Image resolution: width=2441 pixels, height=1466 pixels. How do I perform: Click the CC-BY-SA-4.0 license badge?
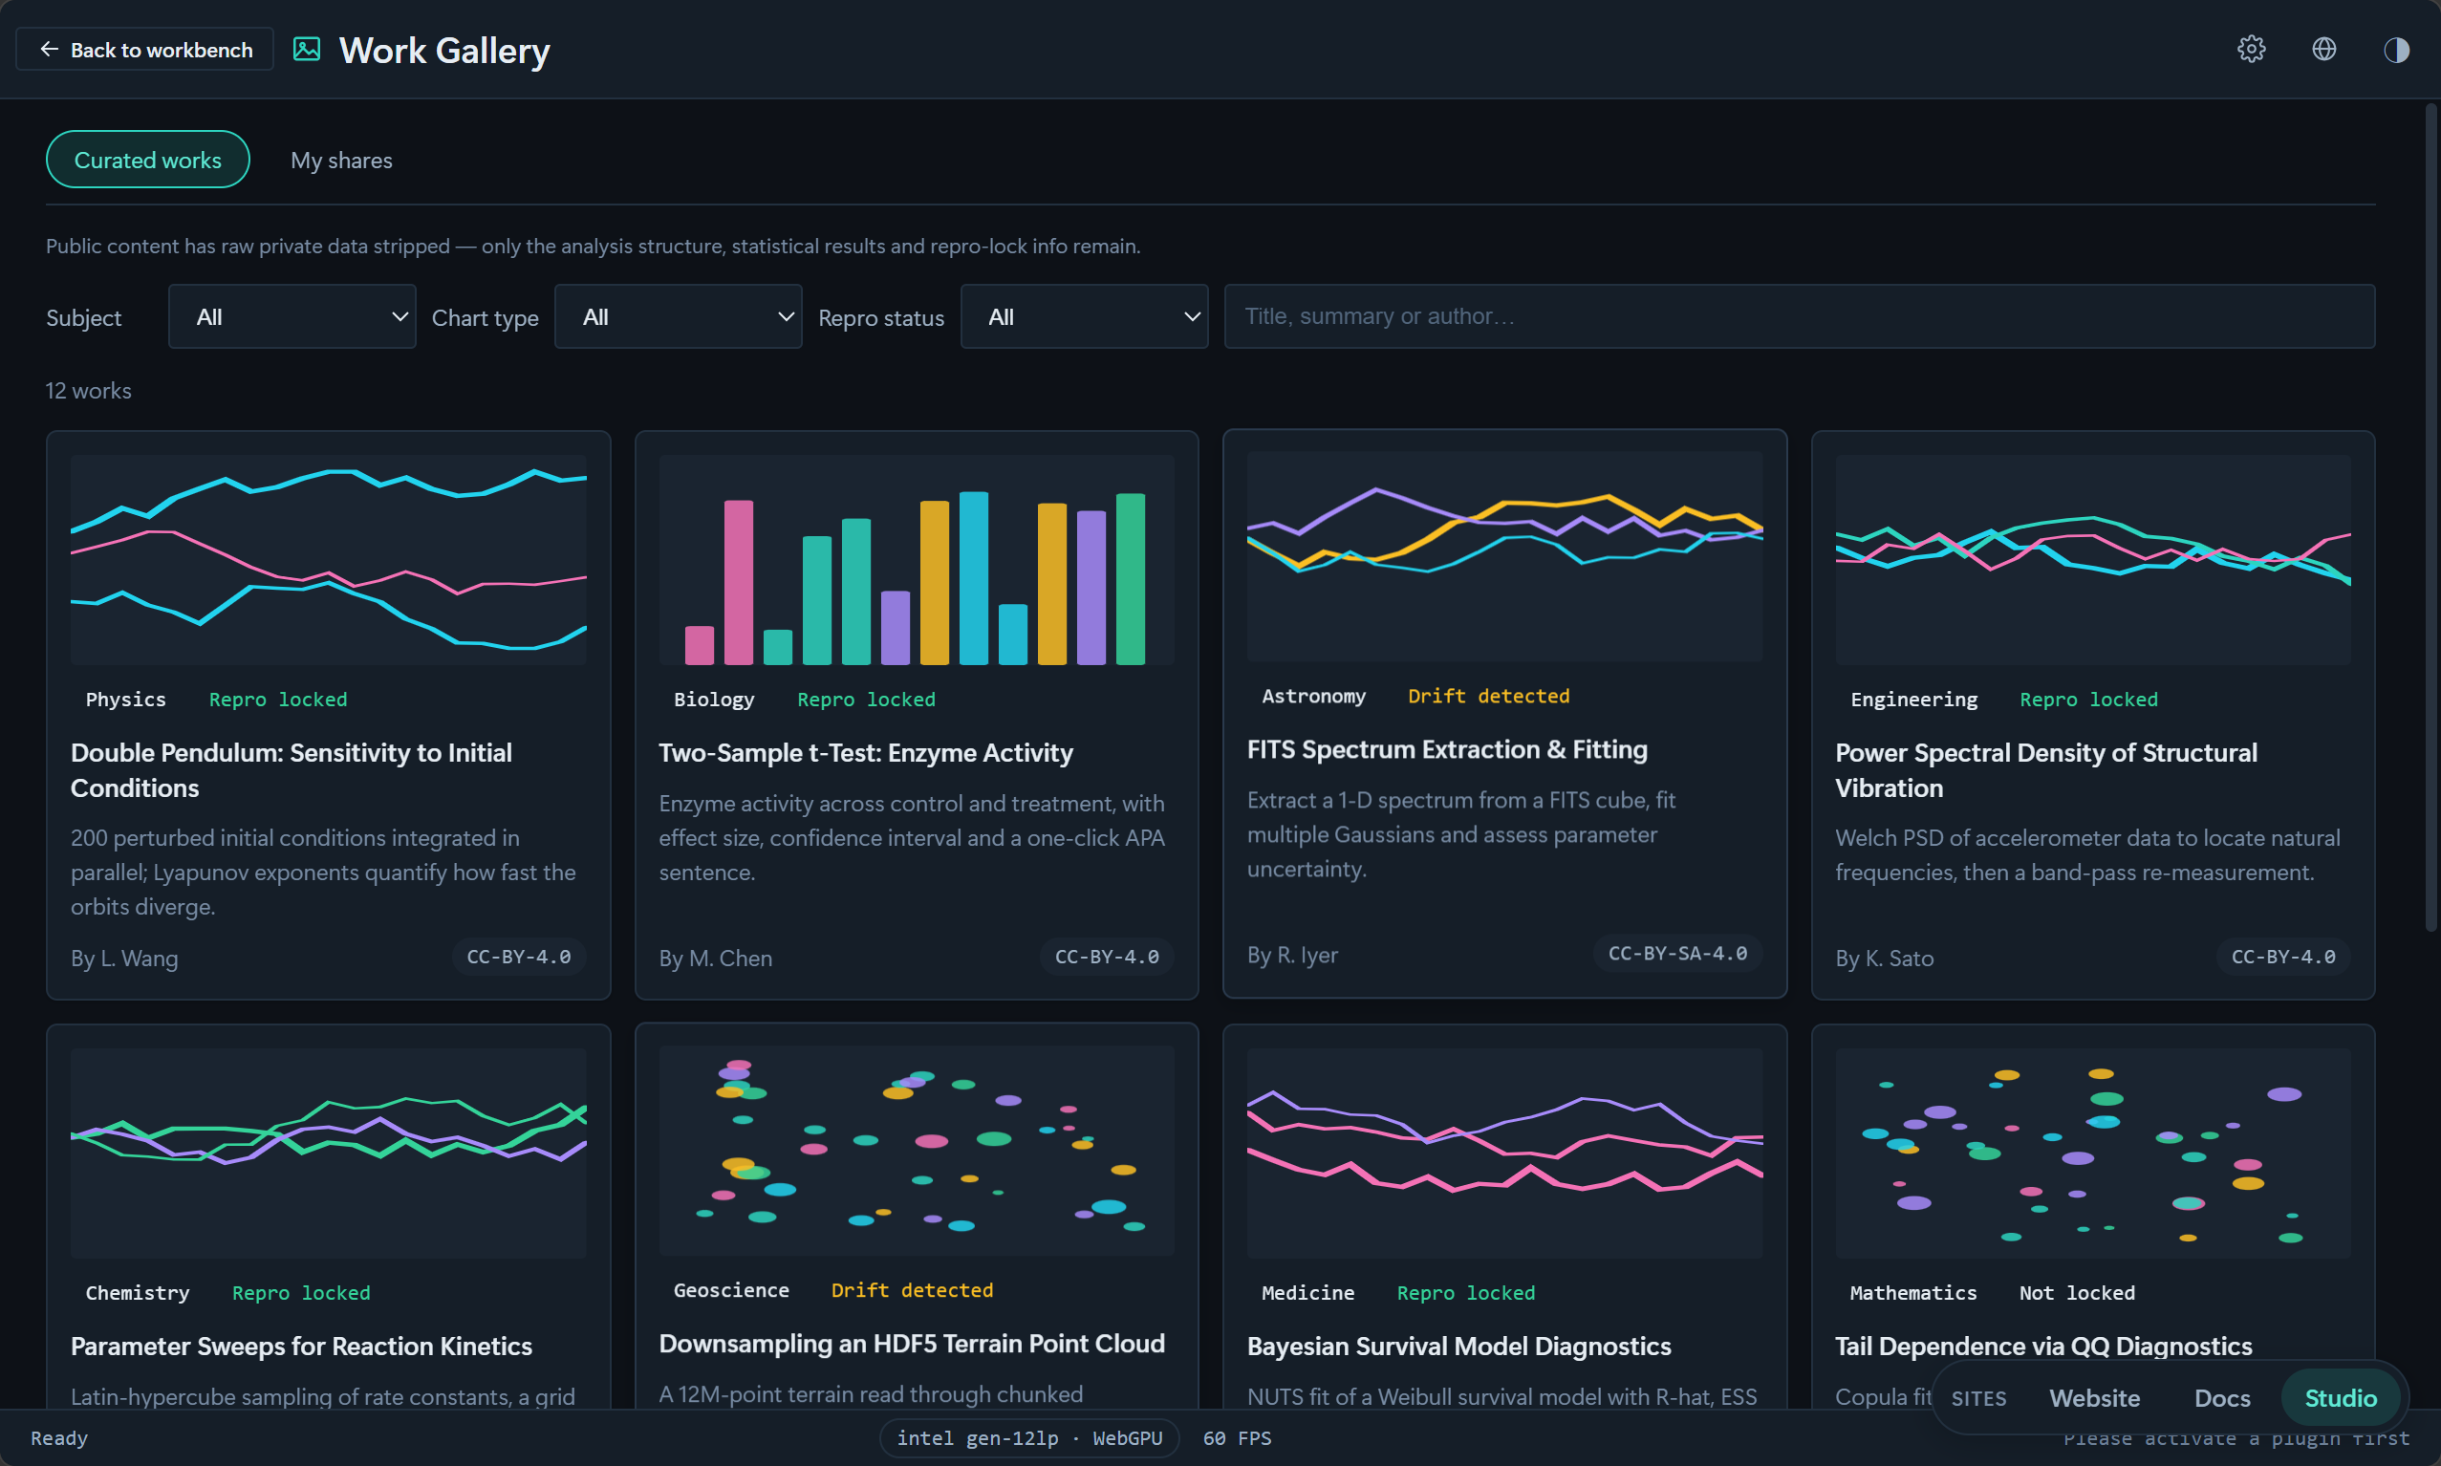(1676, 955)
